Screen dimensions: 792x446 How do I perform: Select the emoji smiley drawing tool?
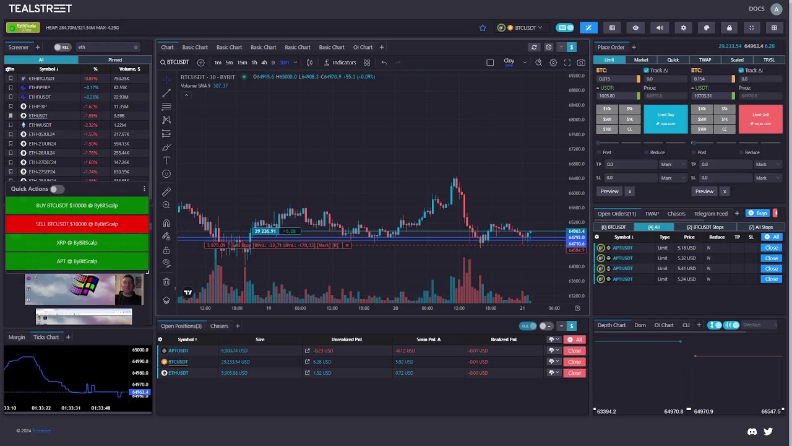tap(166, 174)
